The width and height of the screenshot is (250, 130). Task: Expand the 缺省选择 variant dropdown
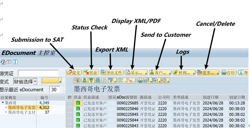[35, 81]
